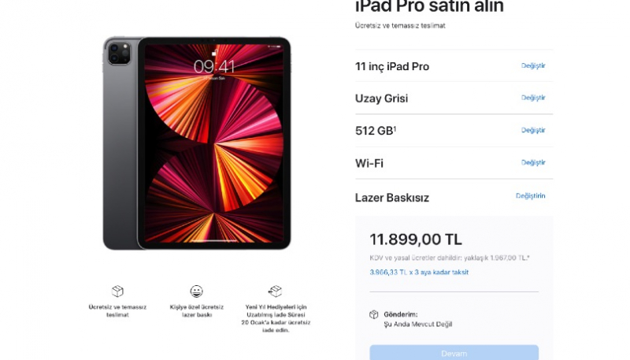Image resolution: width=630 pixels, height=360 pixels.
Task: Click the Şu Anda Mevcut Değil status text
Action: coord(417,324)
